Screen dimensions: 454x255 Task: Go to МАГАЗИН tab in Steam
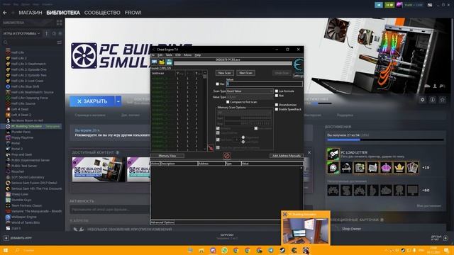tap(31, 13)
